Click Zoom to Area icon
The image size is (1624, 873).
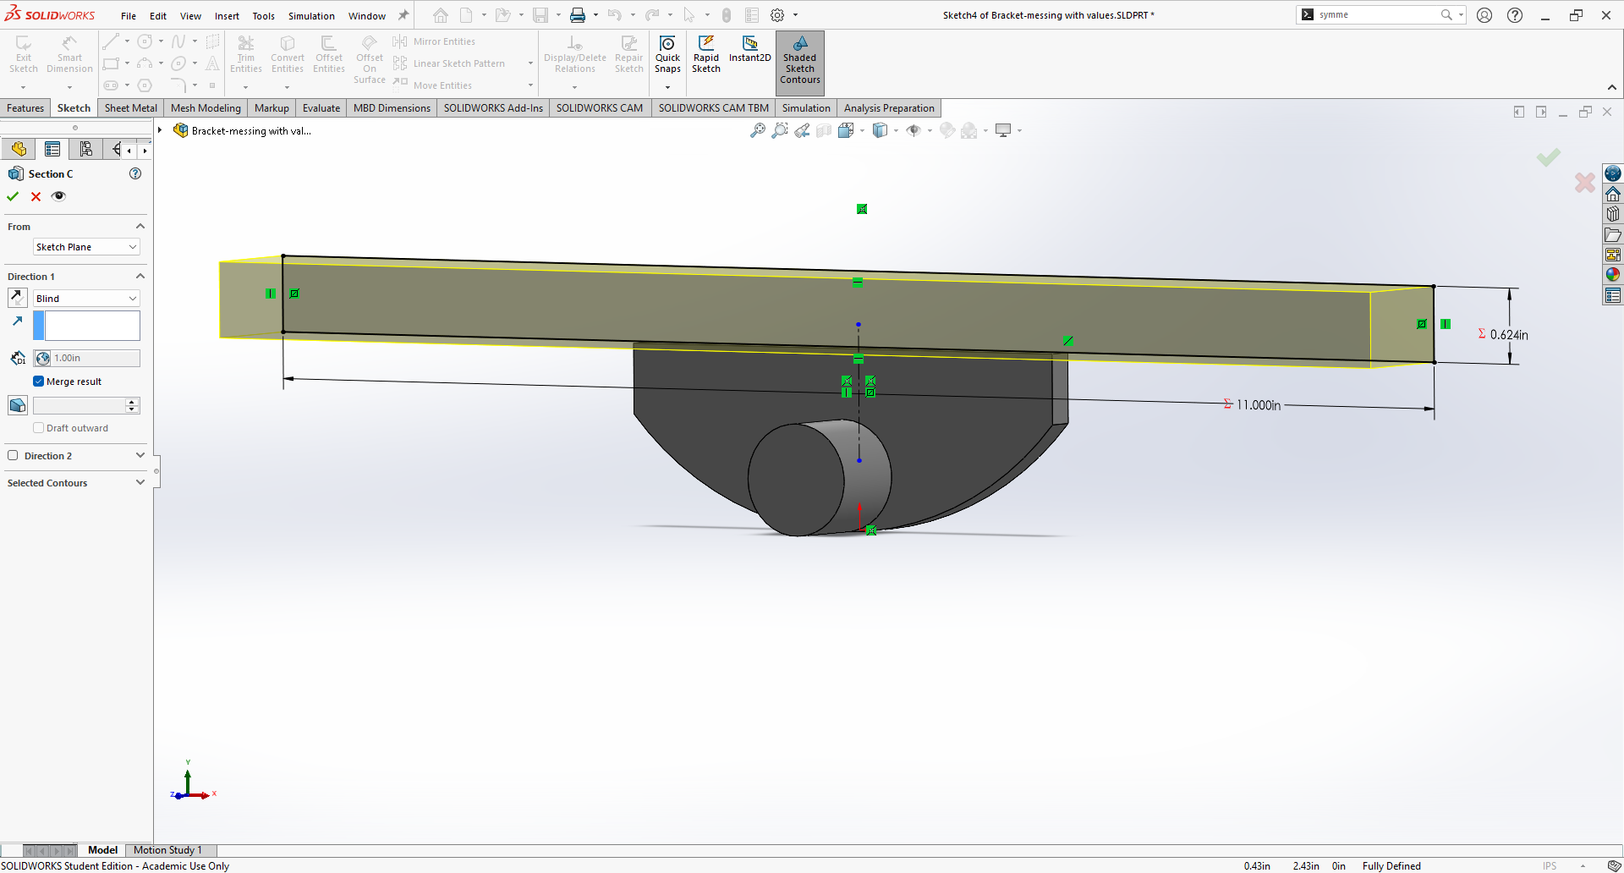(780, 130)
